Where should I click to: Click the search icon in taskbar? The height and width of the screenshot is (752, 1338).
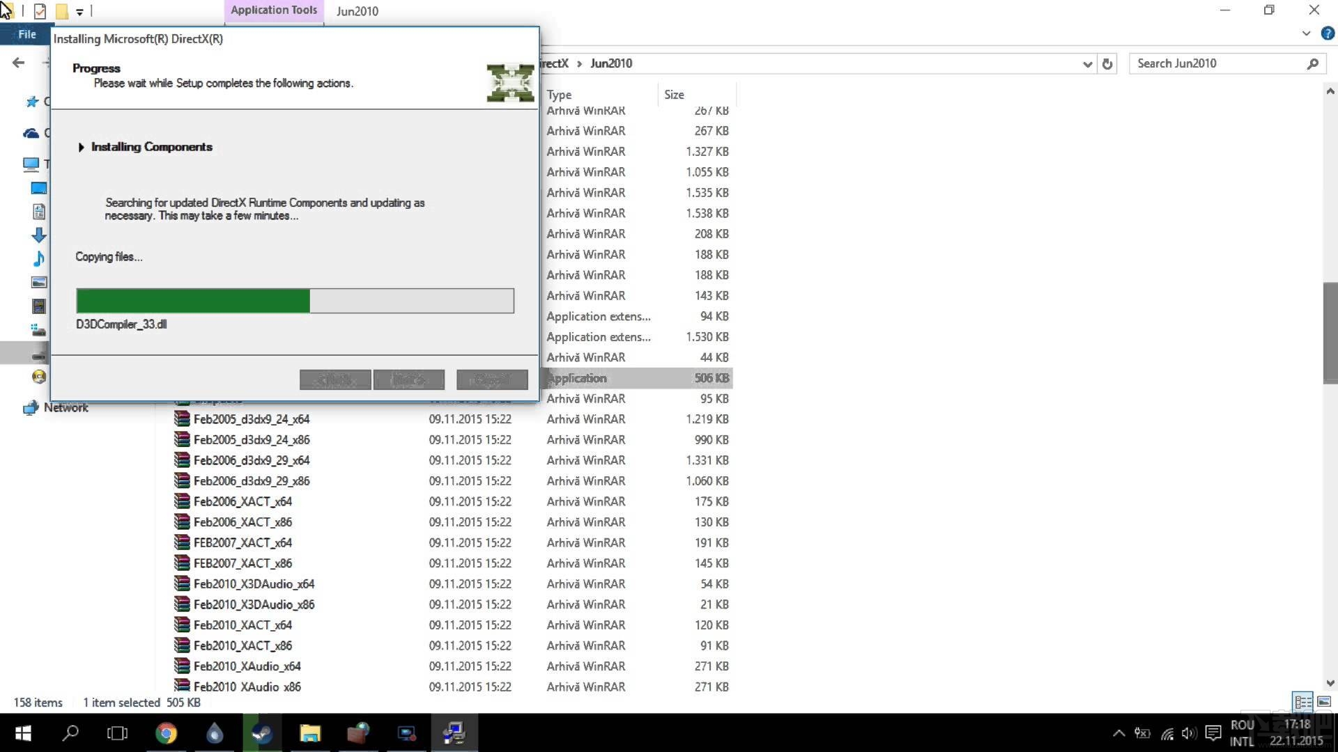click(x=69, y=733)
